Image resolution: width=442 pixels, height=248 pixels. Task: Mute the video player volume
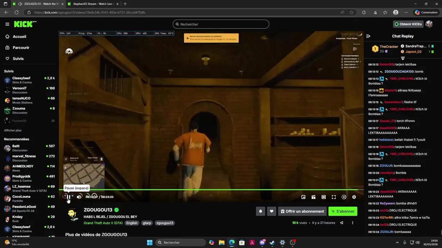point(79,197)
